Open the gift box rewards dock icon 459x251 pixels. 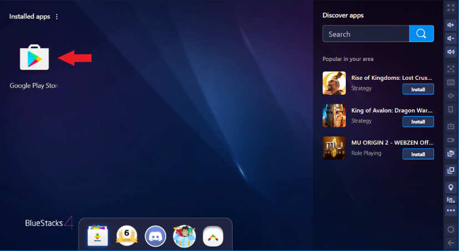point(184,235)
